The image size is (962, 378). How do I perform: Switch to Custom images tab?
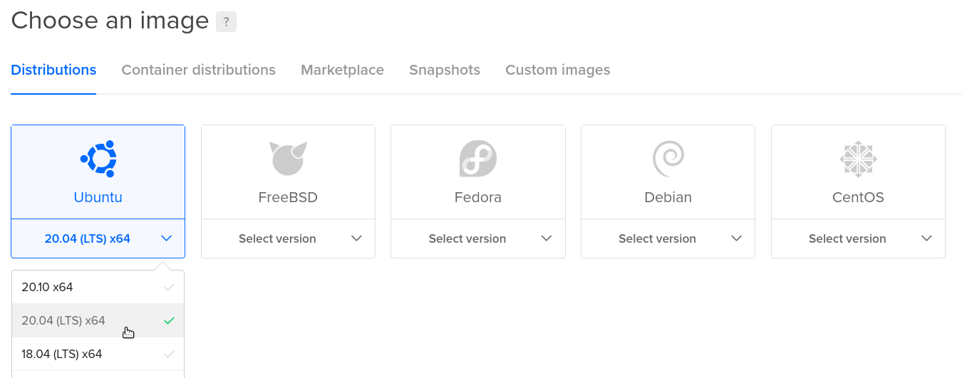click(558, 70)
